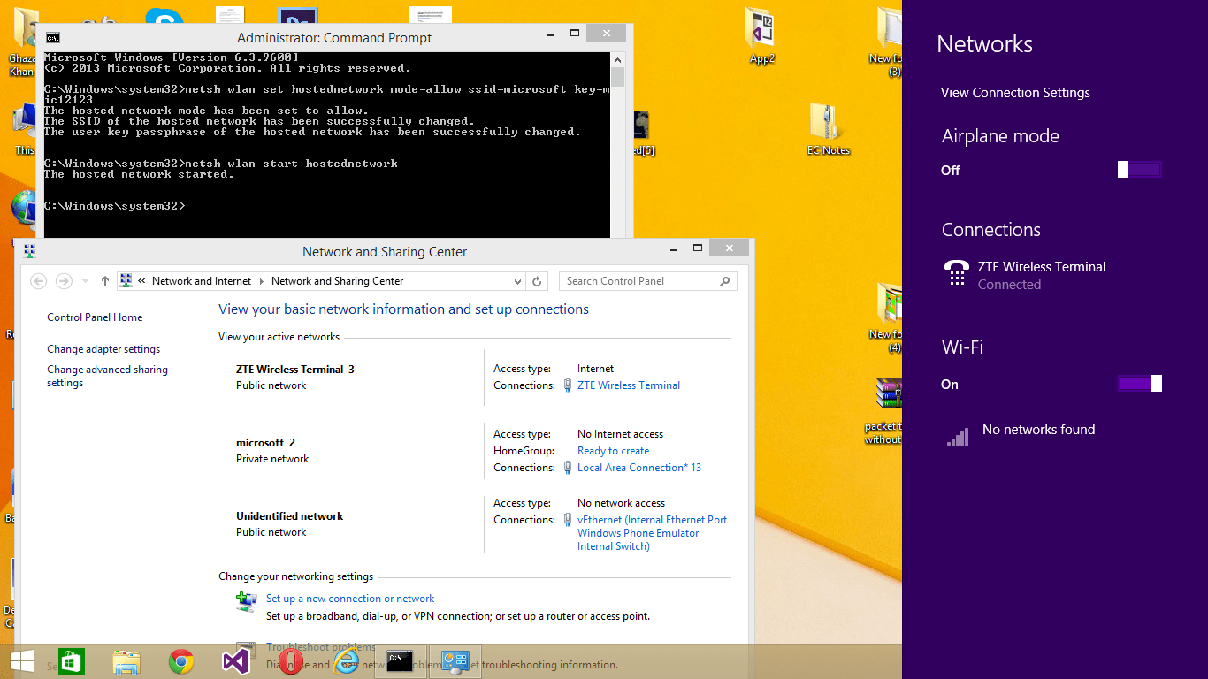Turn off the Wi-Fi switch
This screenshot has width=1208, height=679.
(1140, 384)
